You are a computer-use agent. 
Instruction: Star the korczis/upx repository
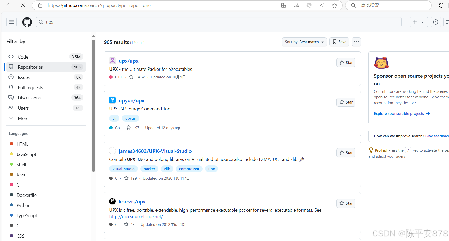click(x=346, y=203)
